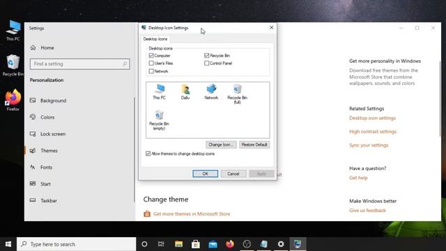Open Background personalization page
The image size is (446, 251).
click(x=53, y=100)
